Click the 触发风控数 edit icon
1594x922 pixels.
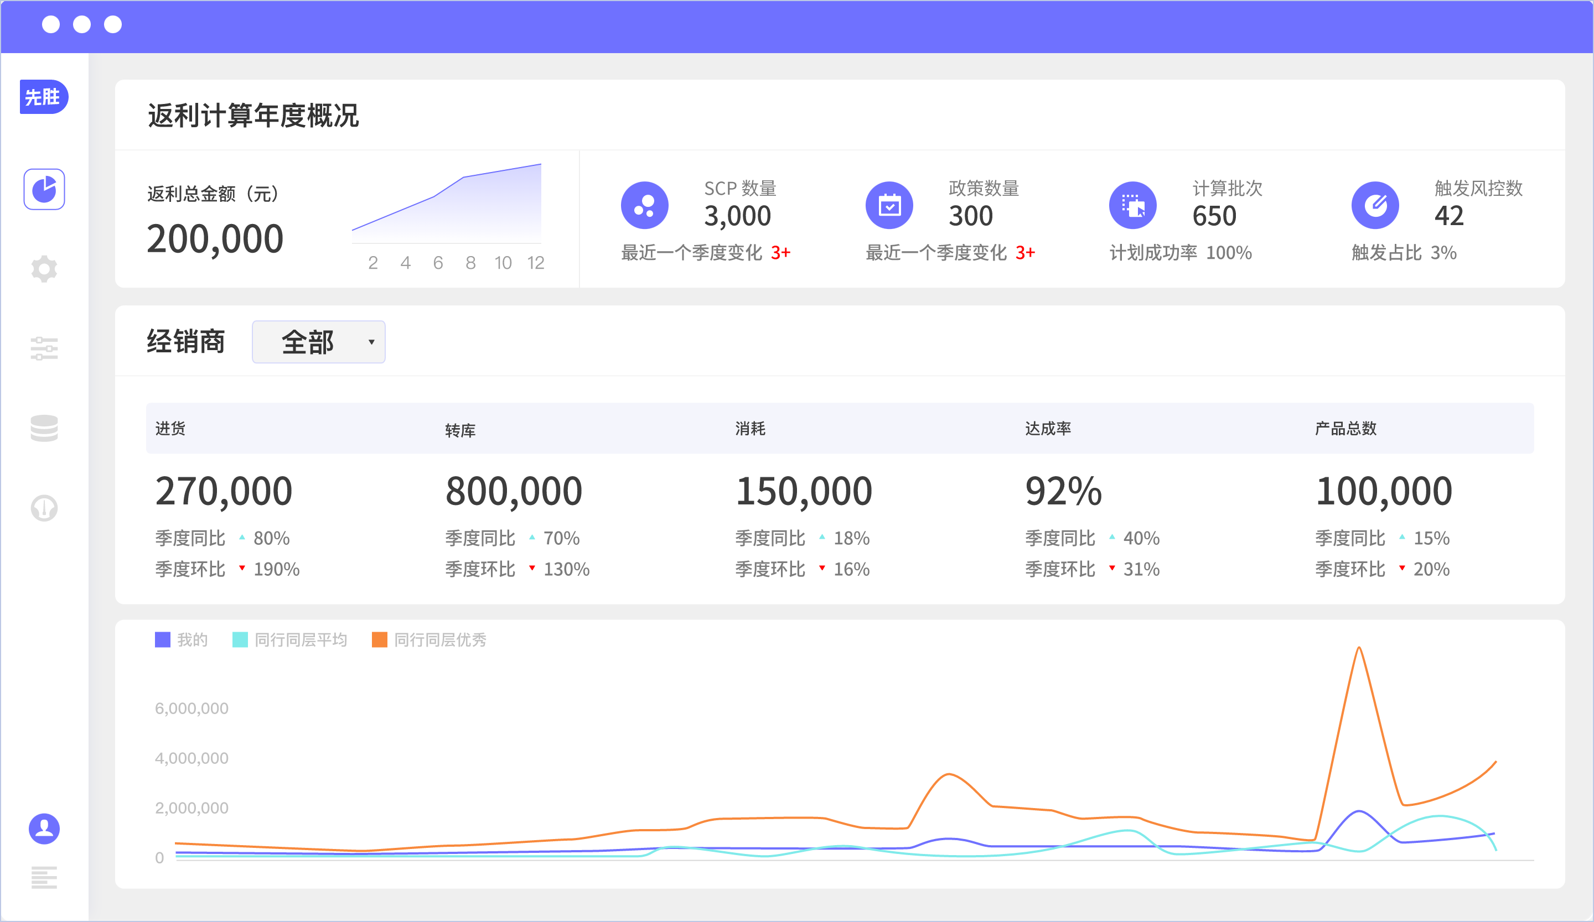point(1375,205)
